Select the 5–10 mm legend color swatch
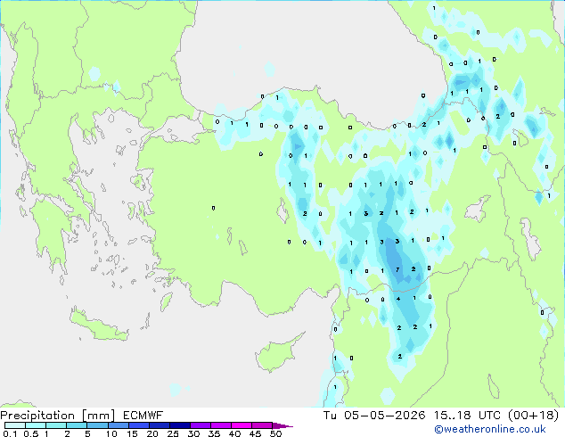Viewport: 565px width, 437px height. [x=97, y=425]
